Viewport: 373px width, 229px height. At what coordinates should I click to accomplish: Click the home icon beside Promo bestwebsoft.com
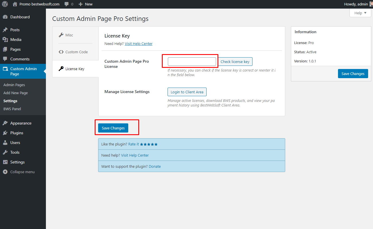pyautogui.click(x=15, y=4)
